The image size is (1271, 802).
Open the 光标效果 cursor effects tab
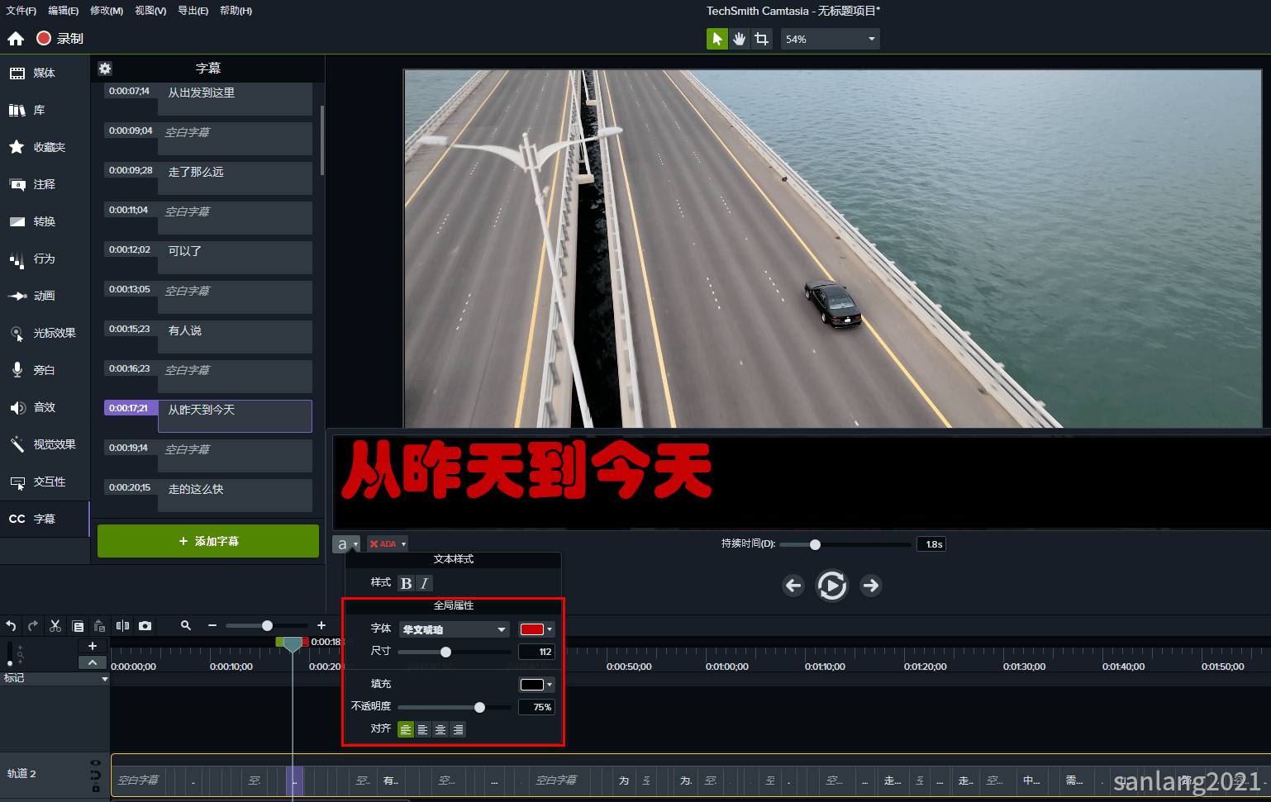pos(45,334)
